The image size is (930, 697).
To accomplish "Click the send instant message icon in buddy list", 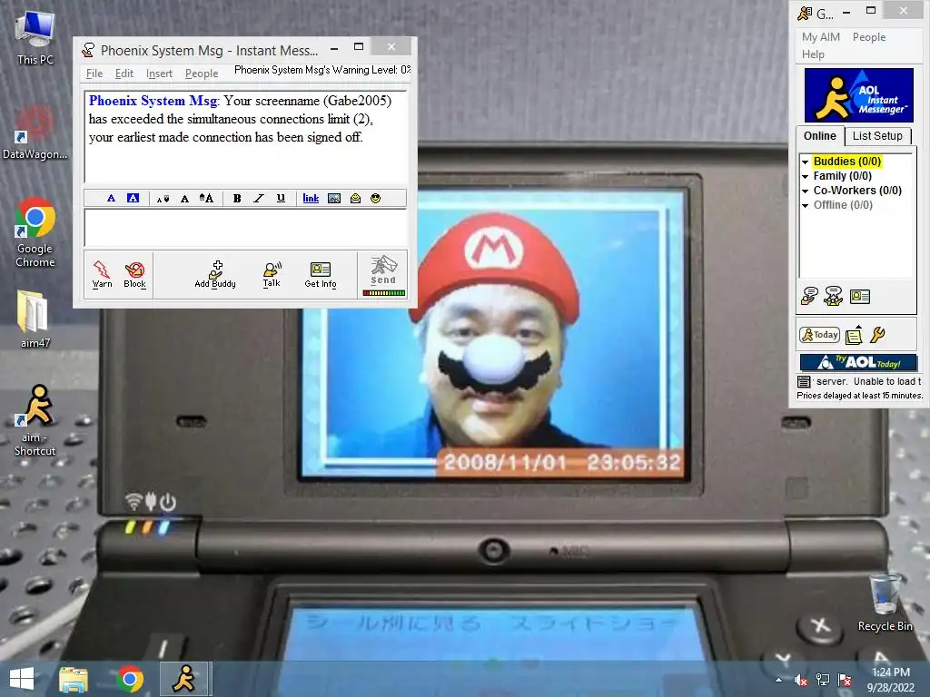I will (x=809, y=296).
